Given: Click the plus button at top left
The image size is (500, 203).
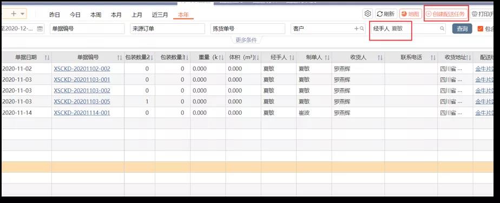Looking at the screenshot, I should [x=14, y=14].
